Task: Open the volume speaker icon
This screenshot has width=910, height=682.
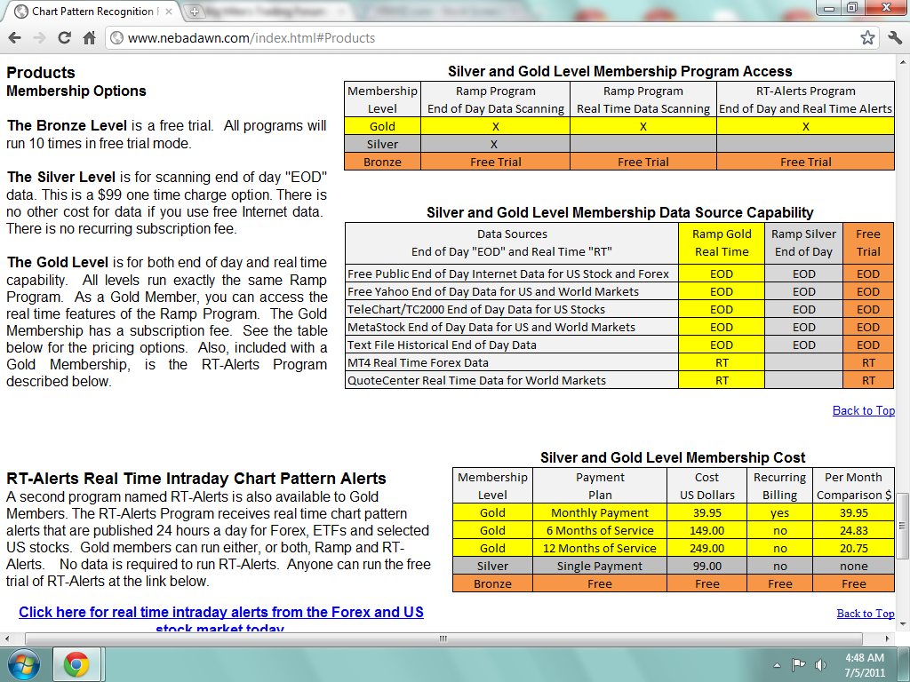Action: (820, 664)
